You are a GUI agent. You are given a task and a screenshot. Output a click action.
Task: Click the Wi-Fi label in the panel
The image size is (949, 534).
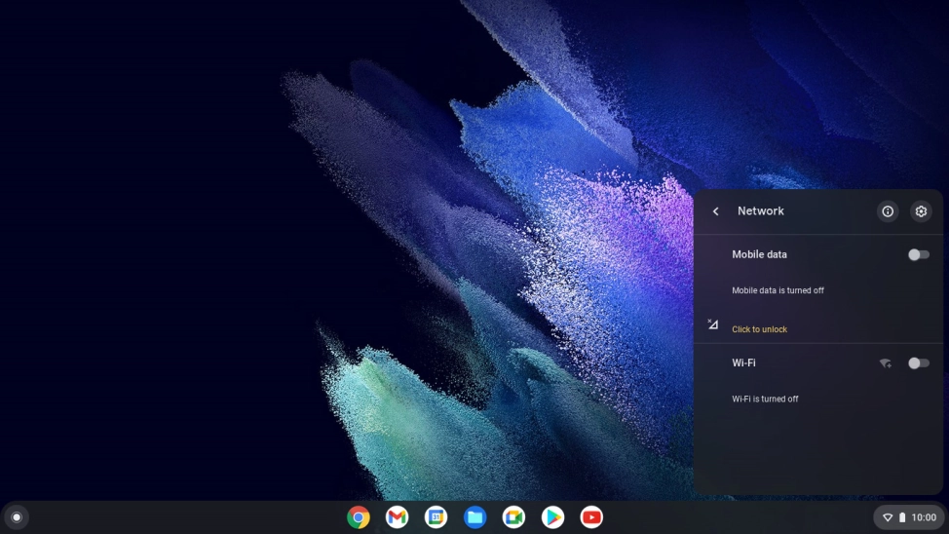[x=743, y=362]
